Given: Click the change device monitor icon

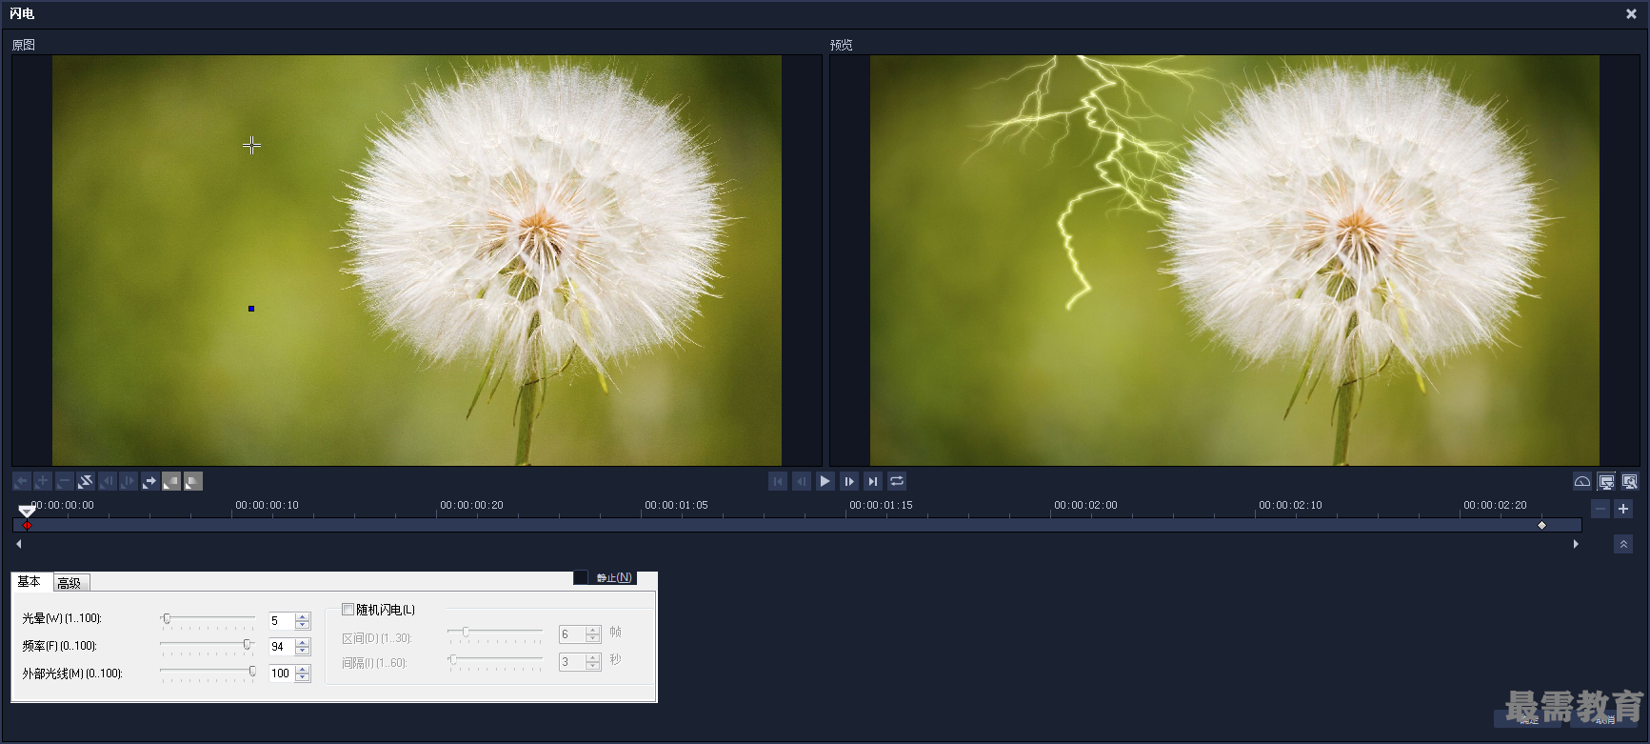Looking at the screenshot, I should 1630,481.
